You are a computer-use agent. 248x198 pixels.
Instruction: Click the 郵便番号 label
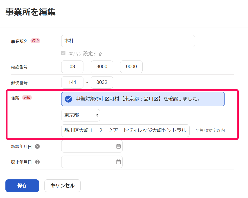19,83
